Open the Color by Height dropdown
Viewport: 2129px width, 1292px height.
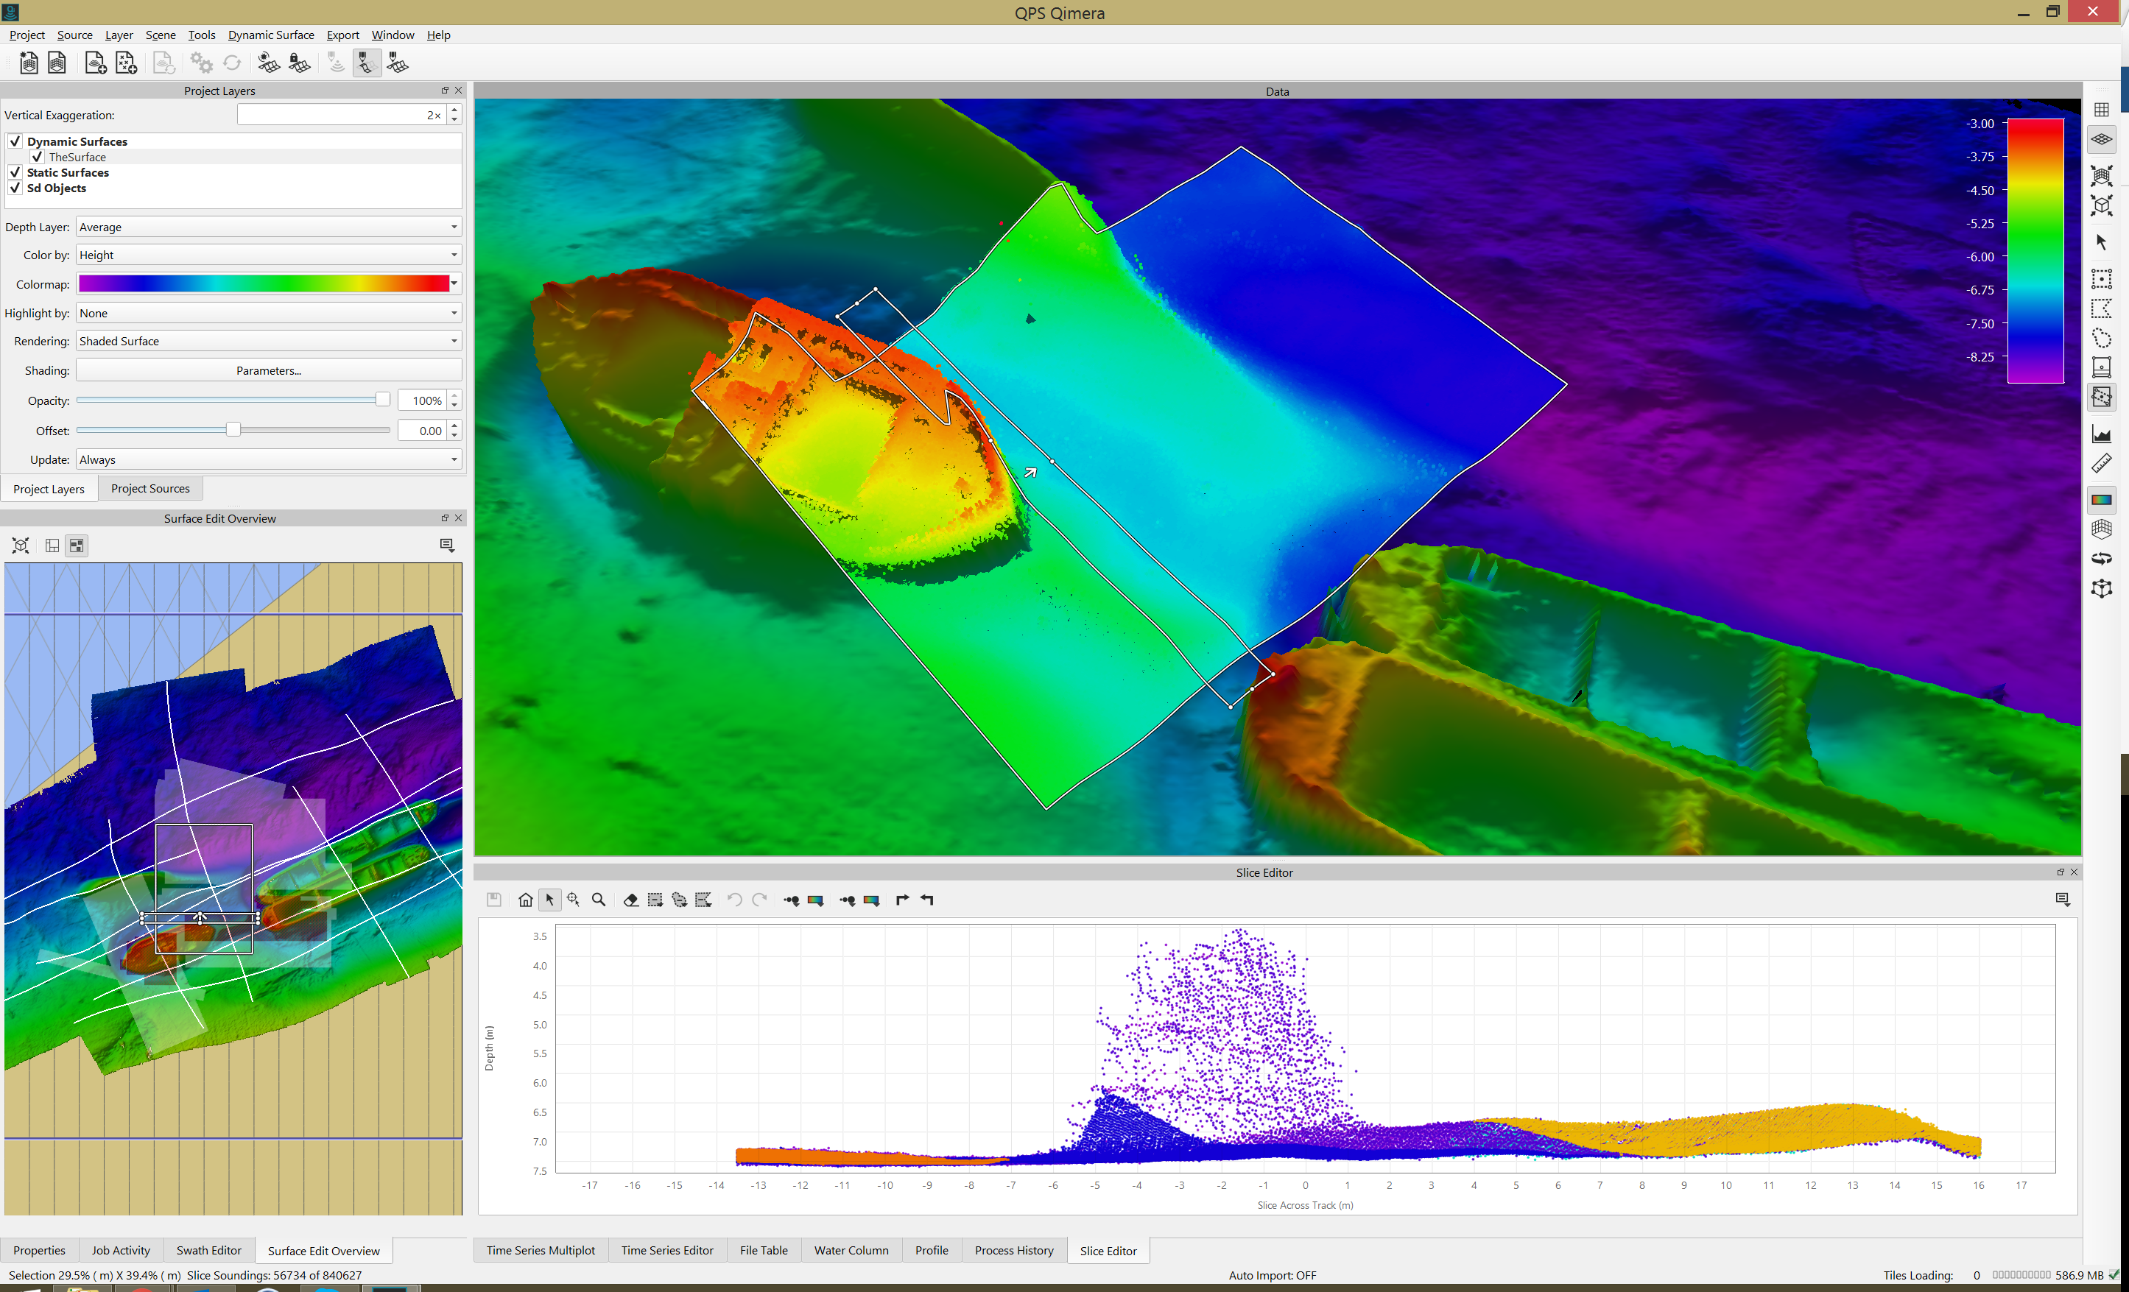point(269,255)
